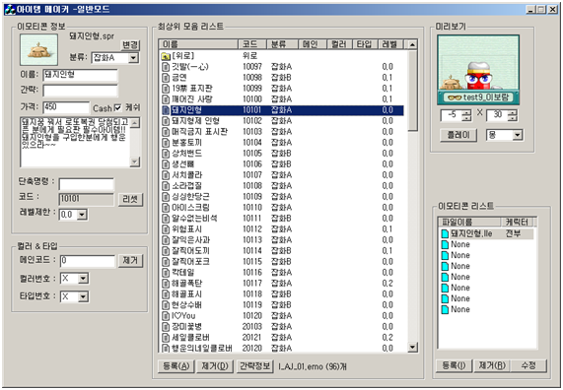Click the 등록(I) button in emoticon list
The width and height of the screenshot is (563, 390).
[454, 365]
